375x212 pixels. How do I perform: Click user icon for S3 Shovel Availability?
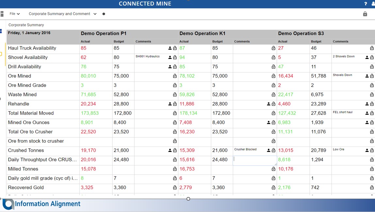click(x=367, y=57)
